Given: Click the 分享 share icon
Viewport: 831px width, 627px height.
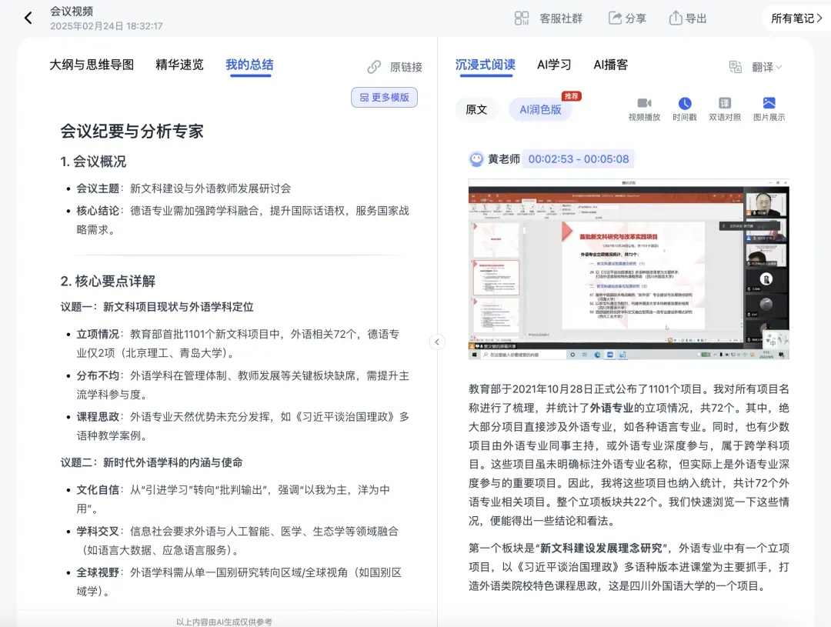Looking at the screenshot, I should pos(615,18).
